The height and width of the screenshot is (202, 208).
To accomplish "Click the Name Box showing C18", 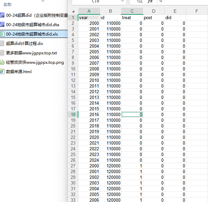I will coord(96,1).
